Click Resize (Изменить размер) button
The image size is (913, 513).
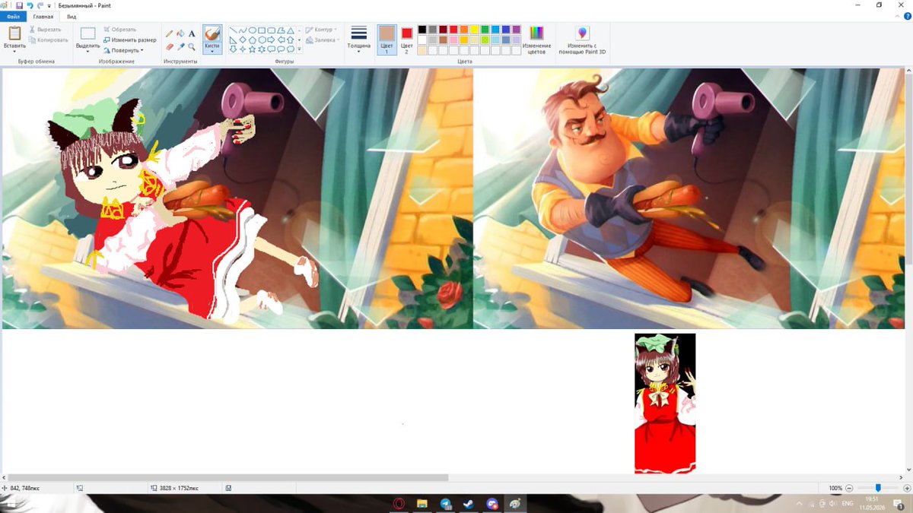tap(130, 40)
